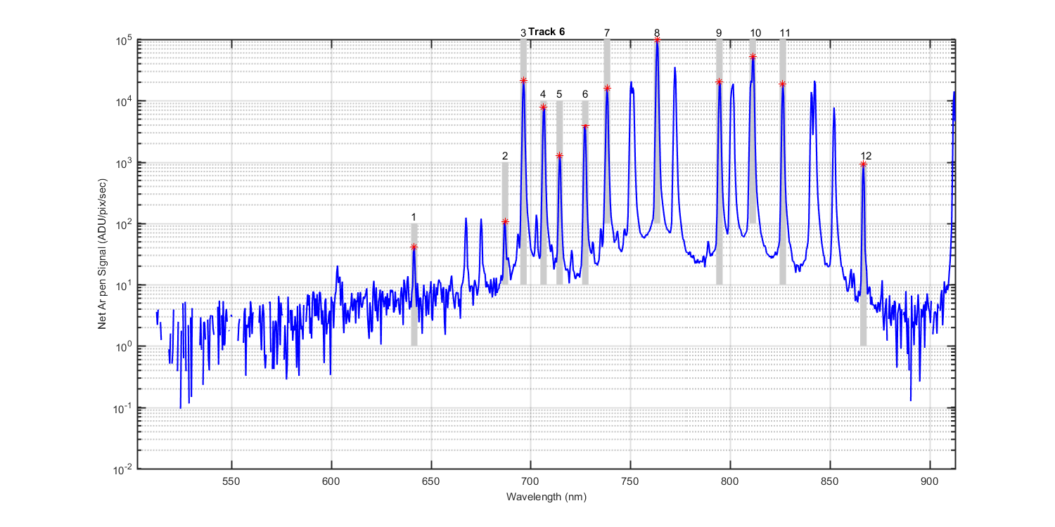This screenshot has height=527, width=1055.
Task: Click the red star on peak 7
Action: point(607,89)
